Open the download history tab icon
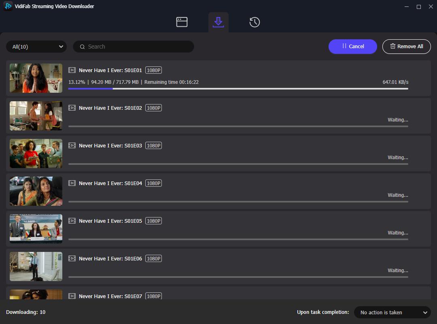Image resolution: width=437 pixels, height=324 pixels. (255, 22)
